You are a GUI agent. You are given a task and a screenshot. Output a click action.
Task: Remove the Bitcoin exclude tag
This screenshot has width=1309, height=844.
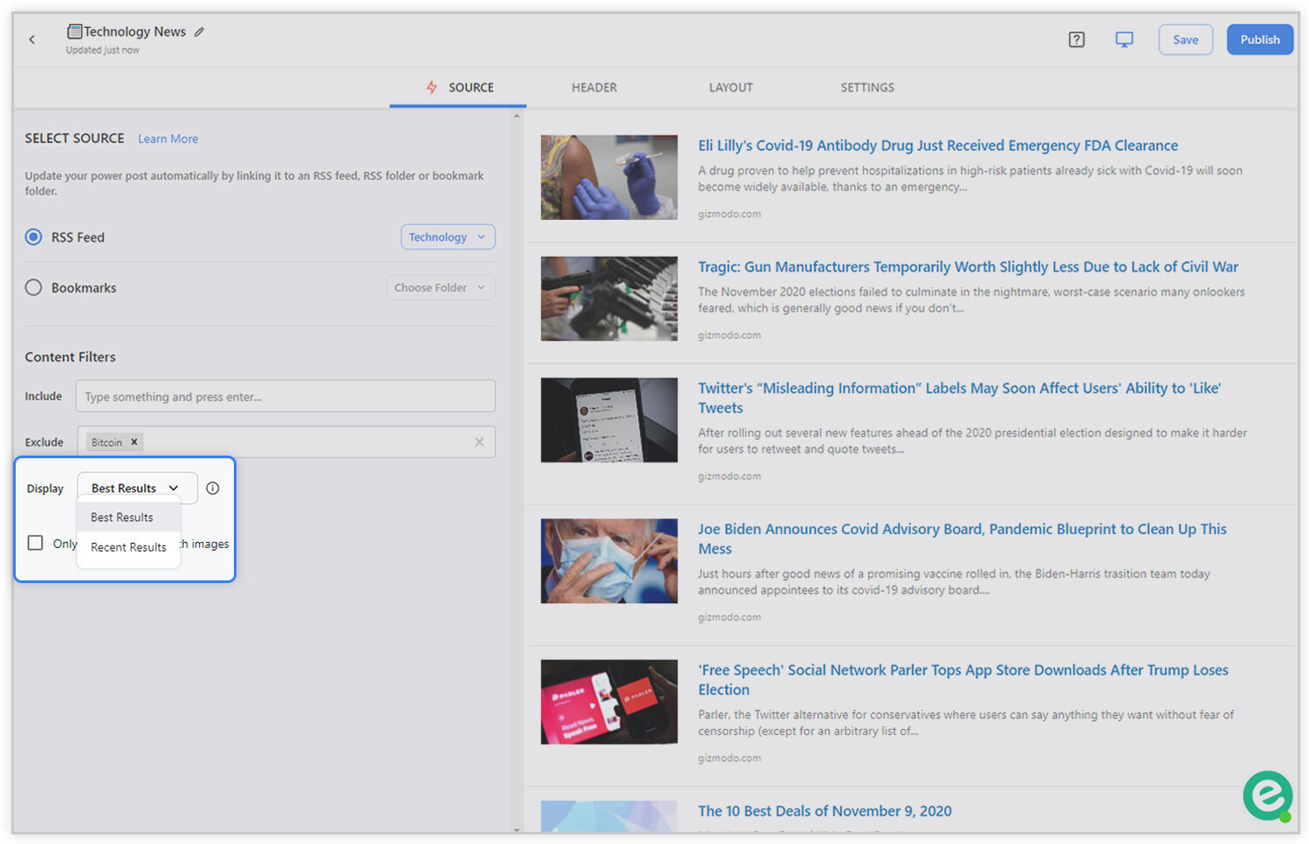click(x=134, y=442)
